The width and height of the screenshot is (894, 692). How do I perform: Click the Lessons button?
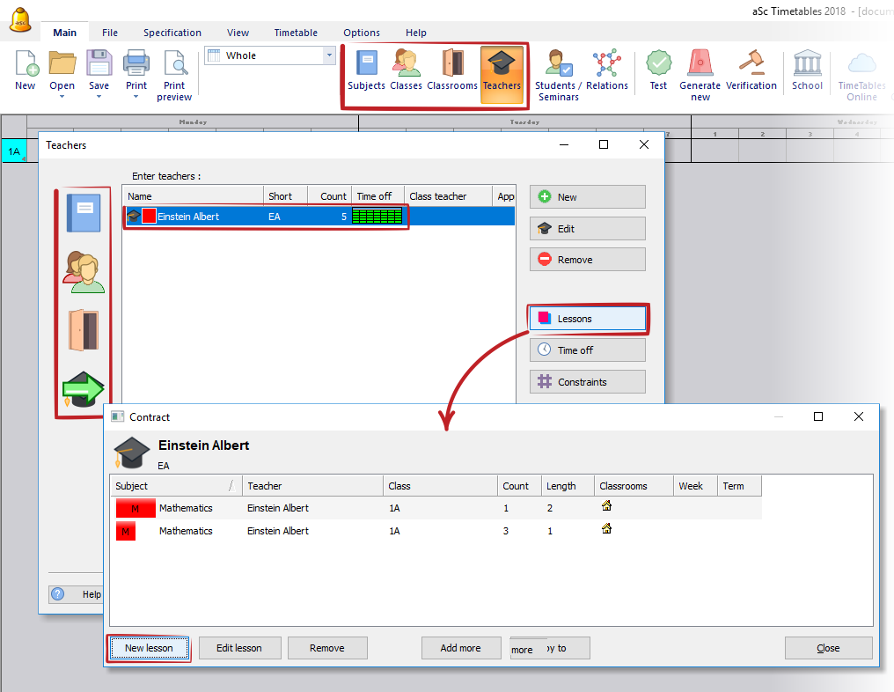click(588, 319)
